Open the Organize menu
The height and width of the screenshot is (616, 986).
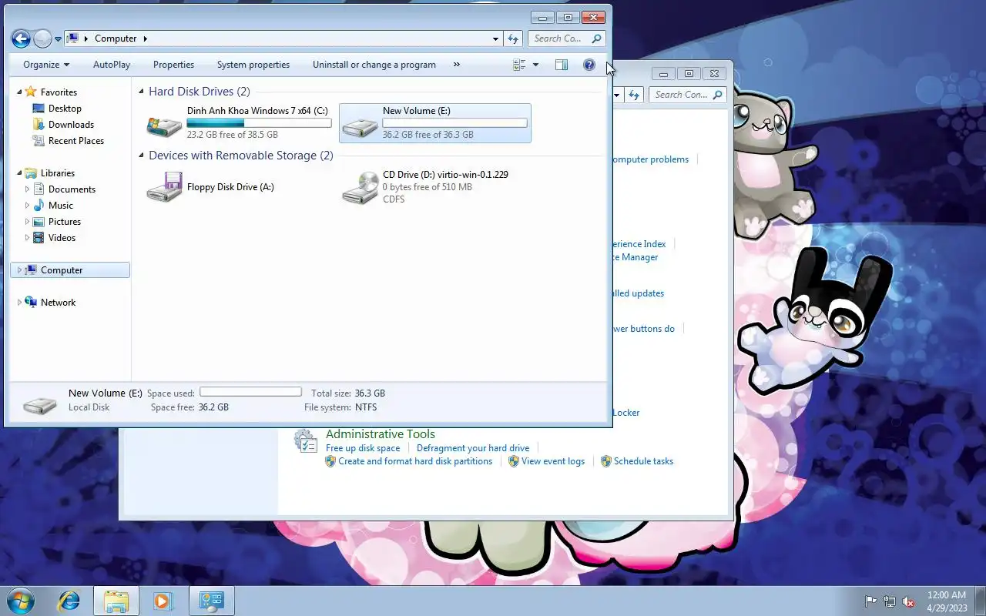46,65
